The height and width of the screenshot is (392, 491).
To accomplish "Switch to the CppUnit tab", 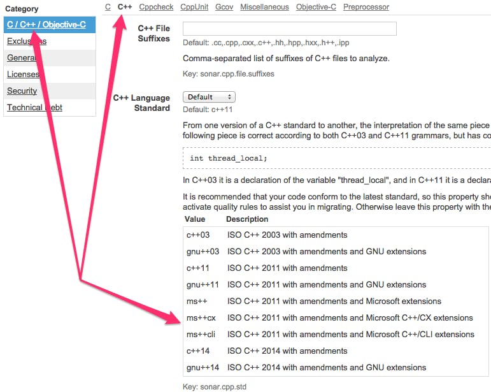I will coord(194,7).
